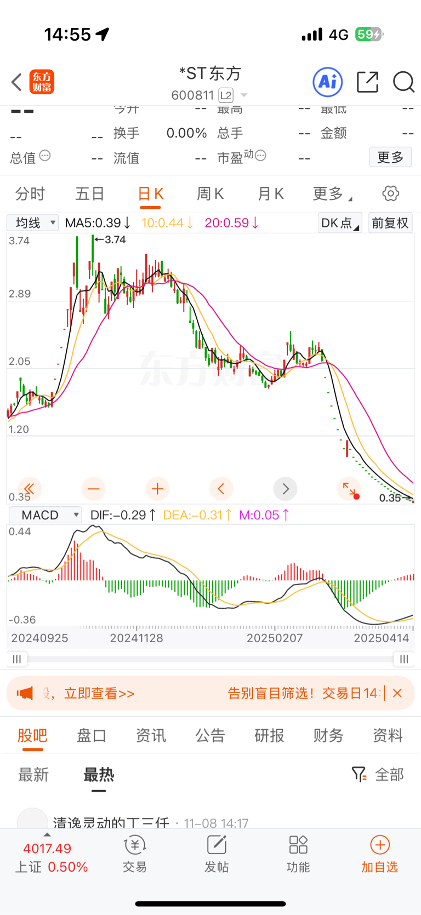Open the 功能 functions icon

[x=298, y=855]
